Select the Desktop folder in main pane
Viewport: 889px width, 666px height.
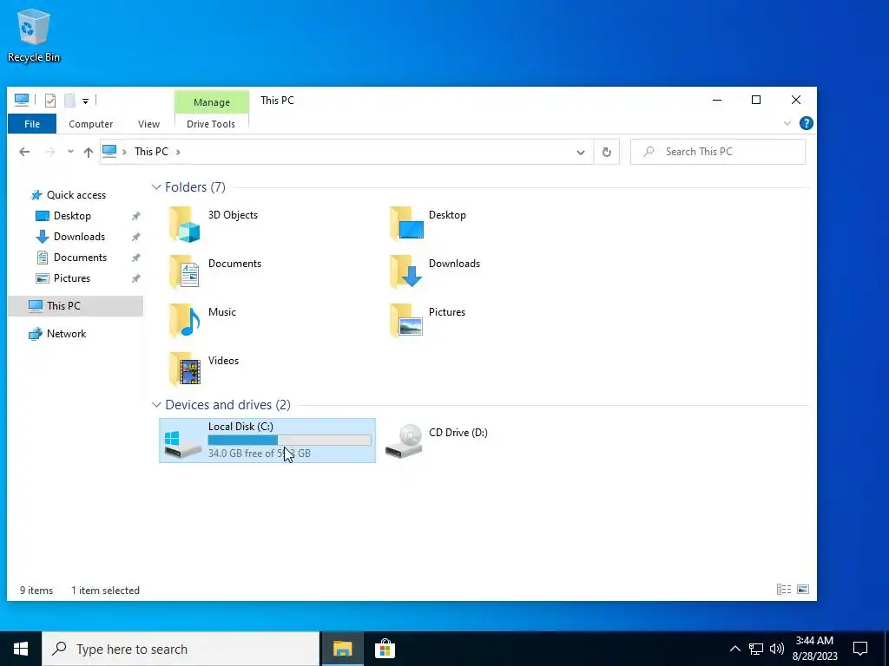[x=428, y=223]
